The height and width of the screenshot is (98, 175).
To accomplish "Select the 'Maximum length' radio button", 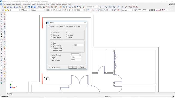I will coord(52,51).
